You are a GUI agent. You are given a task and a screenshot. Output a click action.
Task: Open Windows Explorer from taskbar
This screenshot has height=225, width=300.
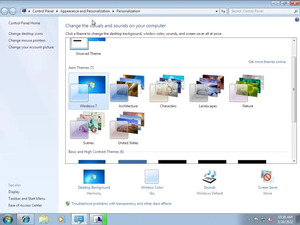coord(44,219)
